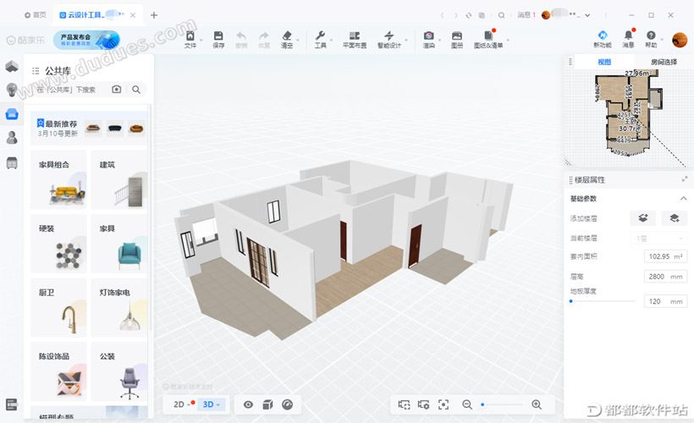Open the dropdown arrow beside 渲染
The width and height of the screenshot is (694, 423).
click(439, 41)
